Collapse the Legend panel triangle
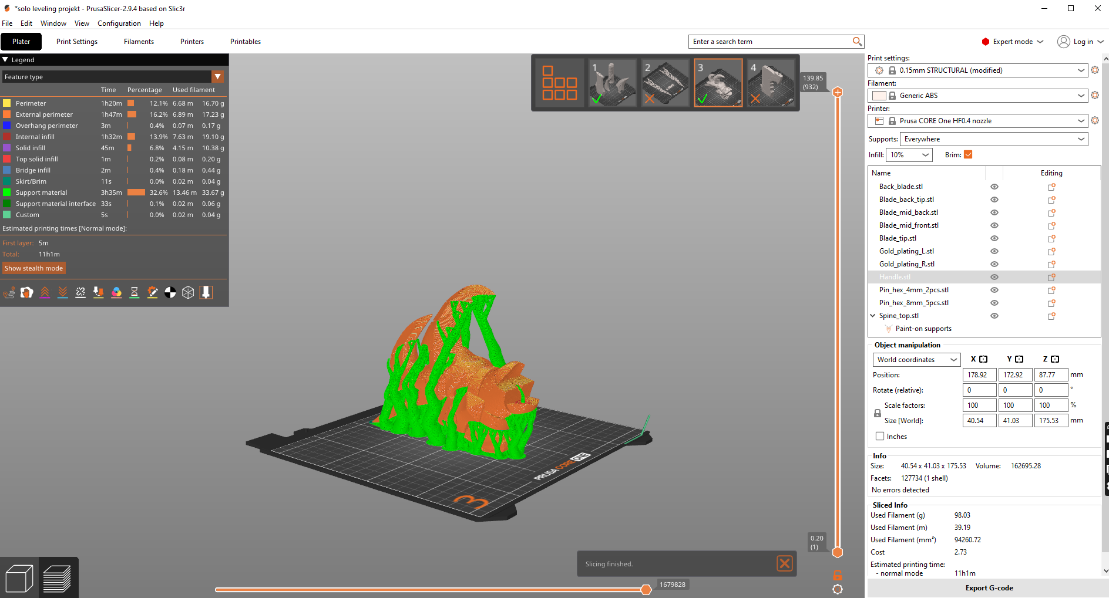The height and width of the screenshot is (598, 1109). pos(5,60)
